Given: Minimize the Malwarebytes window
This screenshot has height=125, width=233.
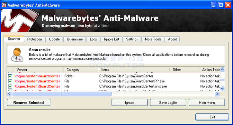Looking at the screenshot, I should point(214,5).
